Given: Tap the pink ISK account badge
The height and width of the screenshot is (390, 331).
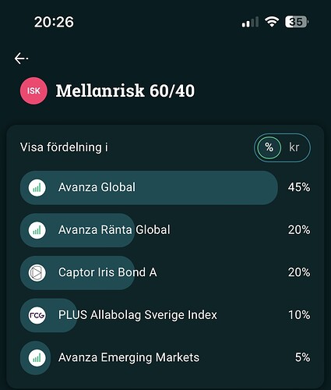Looking at the screenshot, I should (33, 90).
